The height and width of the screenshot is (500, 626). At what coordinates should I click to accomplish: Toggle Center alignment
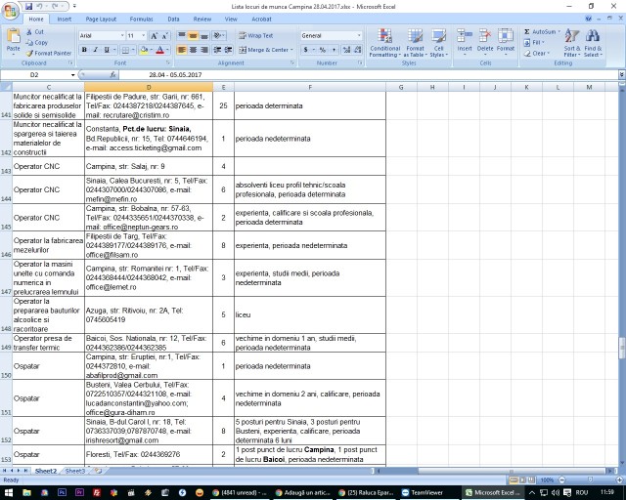pos(193,50)
